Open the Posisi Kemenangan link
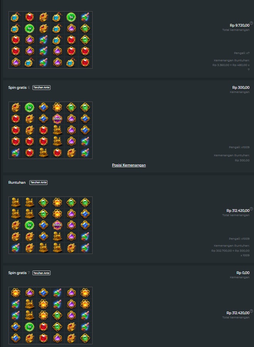Viewport: 254px width, 347px height. coord(129,165)
